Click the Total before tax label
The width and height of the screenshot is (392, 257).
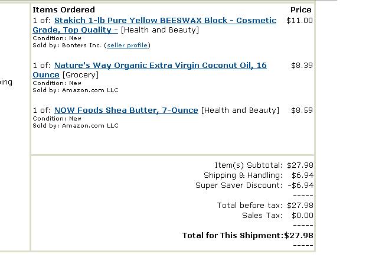coord(249,206)
